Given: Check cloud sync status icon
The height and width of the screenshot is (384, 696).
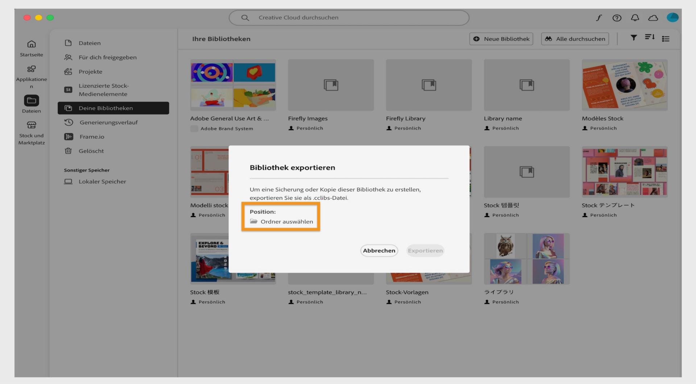Looking at the screenshot, I should [653, 18].
